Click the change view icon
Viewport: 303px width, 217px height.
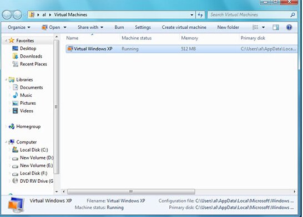click(x=255, y=27)
